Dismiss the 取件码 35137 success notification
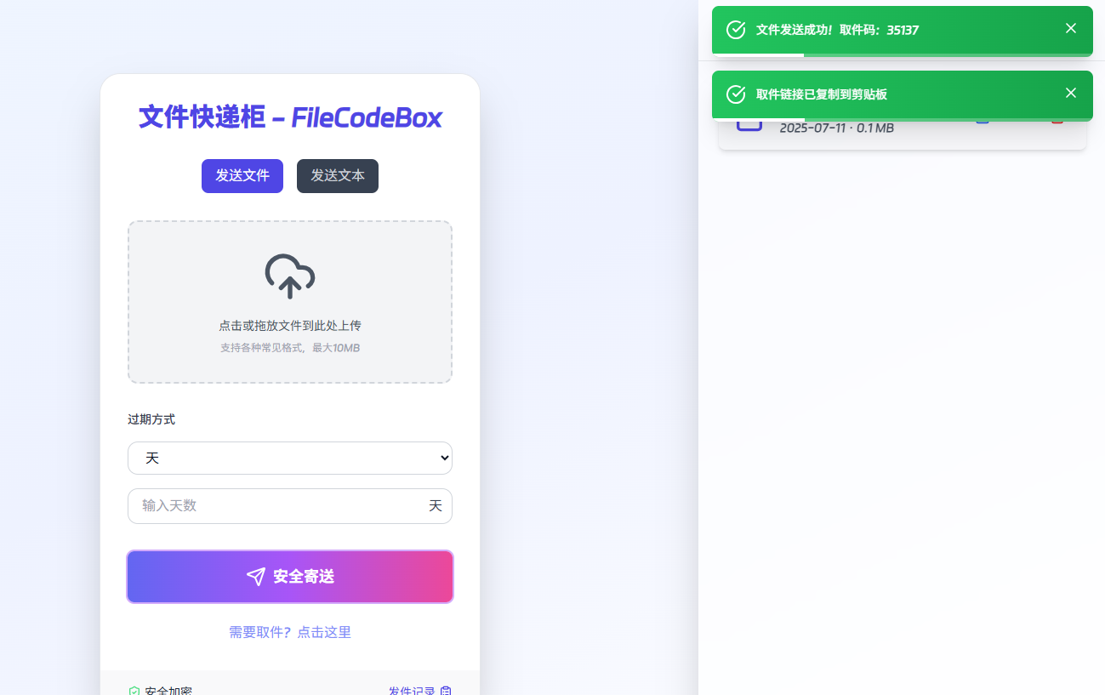The image size is (1105, 695). [1071, 28]
